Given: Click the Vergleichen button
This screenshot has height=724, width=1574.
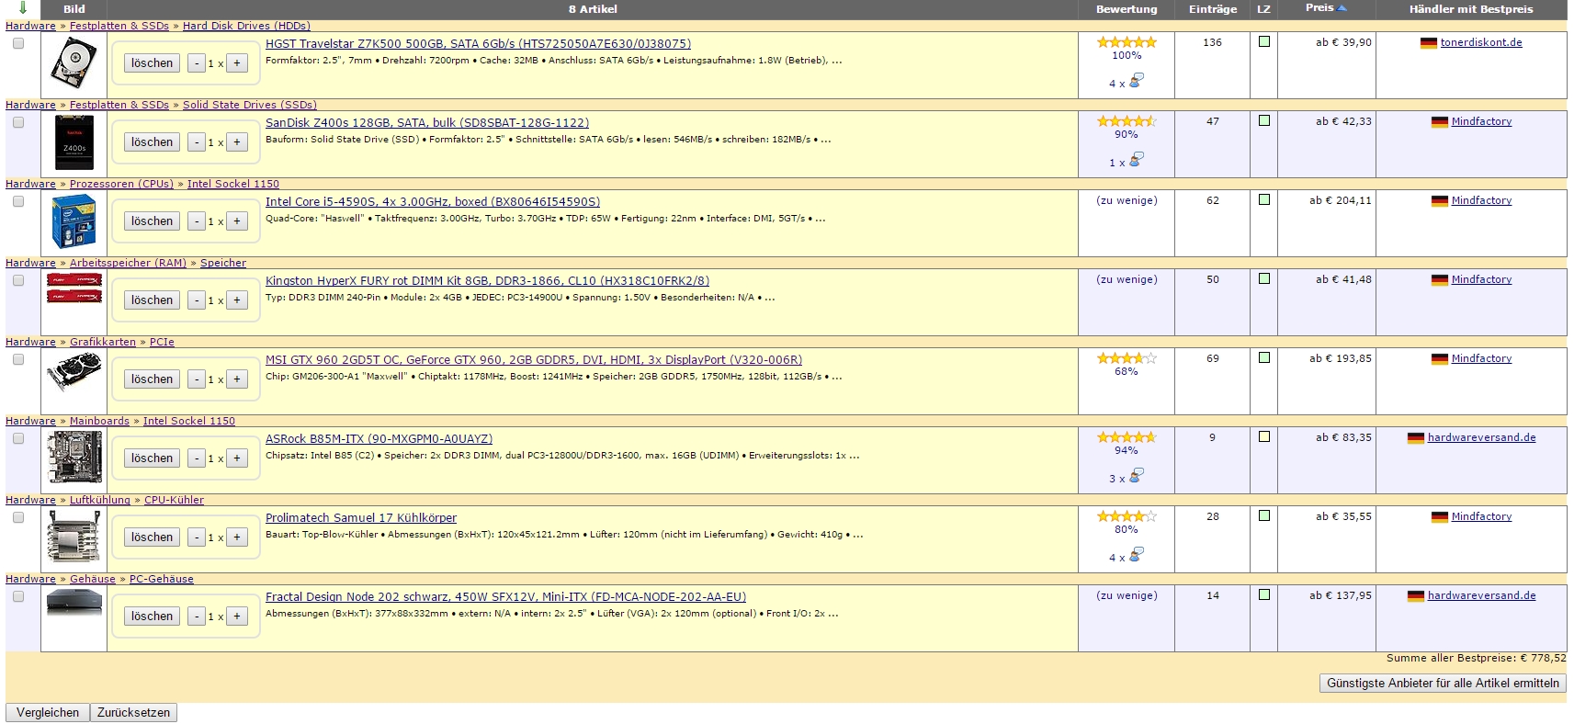Looking at the screenshot, I should pyautogui.click(x=48, y=713).
